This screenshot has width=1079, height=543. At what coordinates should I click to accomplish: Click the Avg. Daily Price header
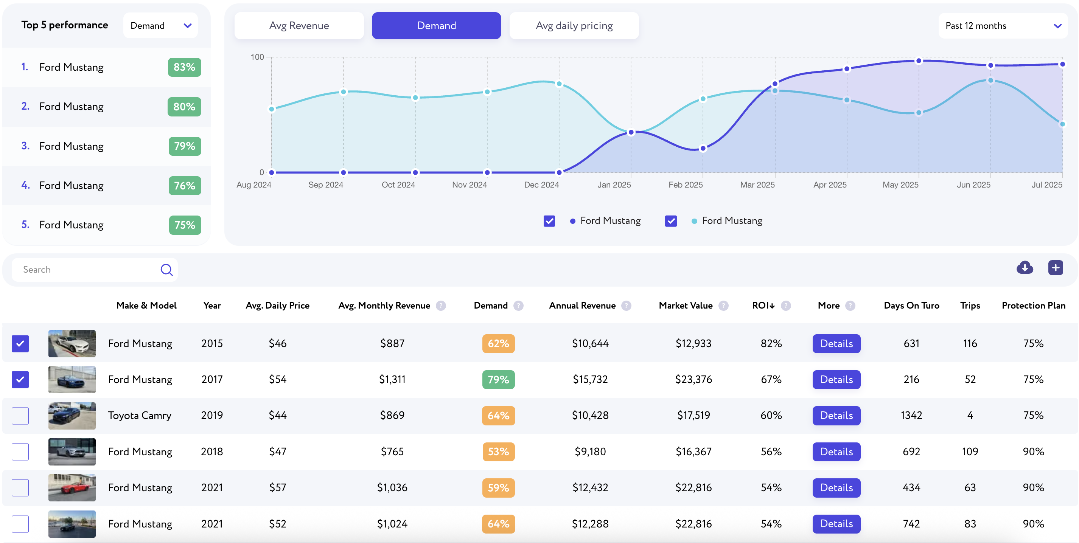click(277, 306)
